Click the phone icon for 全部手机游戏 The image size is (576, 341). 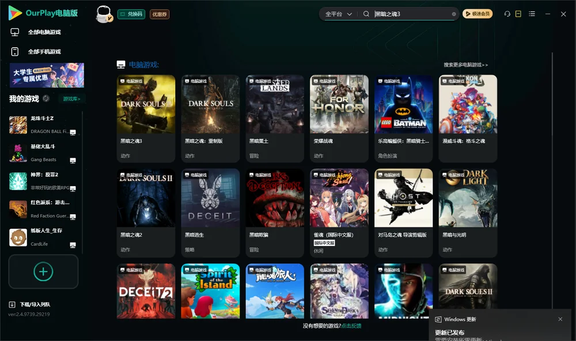(15, 51)
